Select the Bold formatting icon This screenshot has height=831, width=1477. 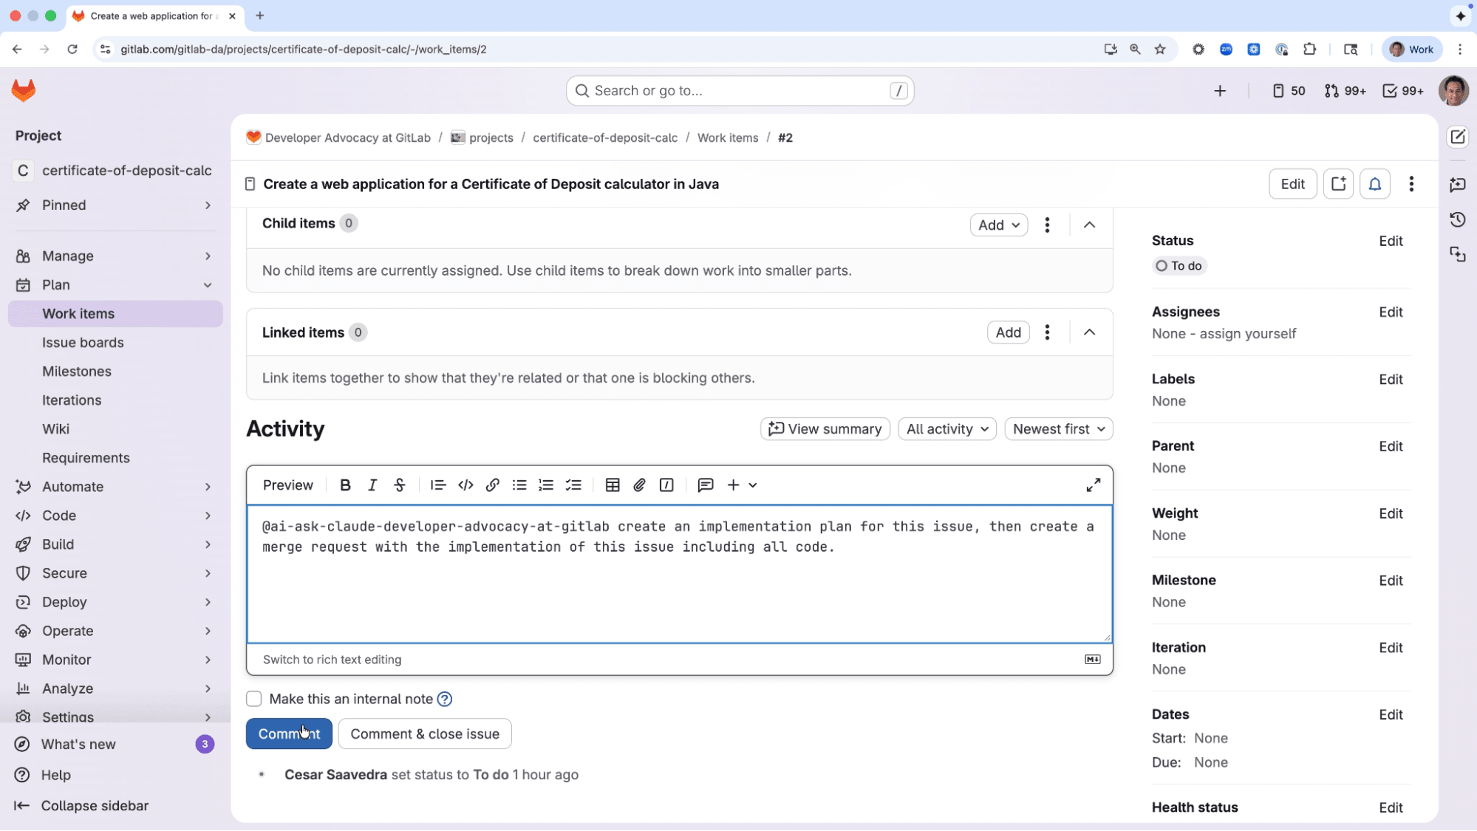click(x=344, y=485)
